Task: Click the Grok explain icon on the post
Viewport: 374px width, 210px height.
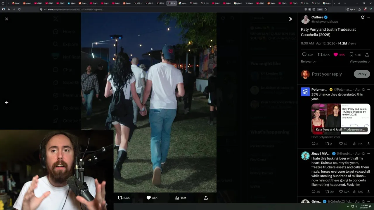Action: point(362,17)
